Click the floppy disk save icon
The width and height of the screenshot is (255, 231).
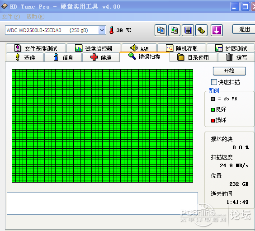(188, 30)
